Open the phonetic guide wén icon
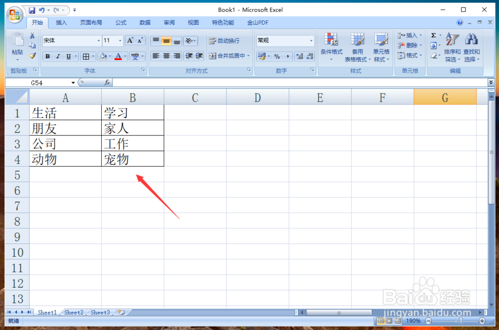The width and height of the screenshot is (499, 330). 135,56
